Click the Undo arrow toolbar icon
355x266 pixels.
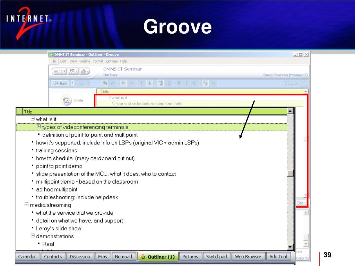pos(105,83)
